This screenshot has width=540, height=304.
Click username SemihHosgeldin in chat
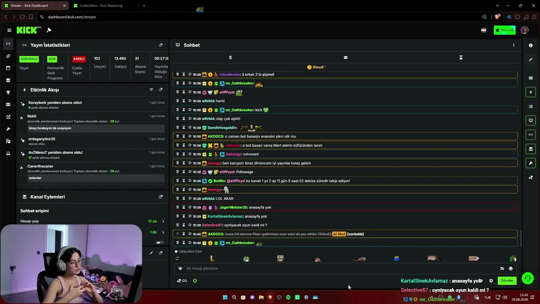[222, 128]
